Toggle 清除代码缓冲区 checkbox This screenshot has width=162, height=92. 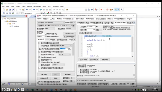coord(46,34)
